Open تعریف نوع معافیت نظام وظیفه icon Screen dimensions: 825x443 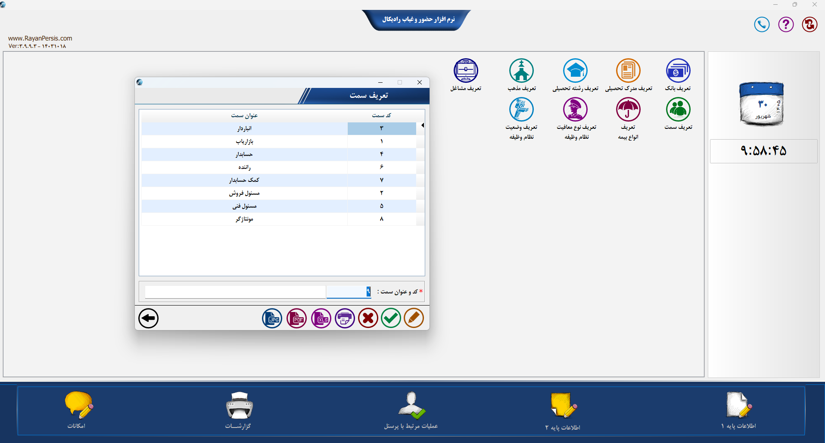(x=575, y=109)
